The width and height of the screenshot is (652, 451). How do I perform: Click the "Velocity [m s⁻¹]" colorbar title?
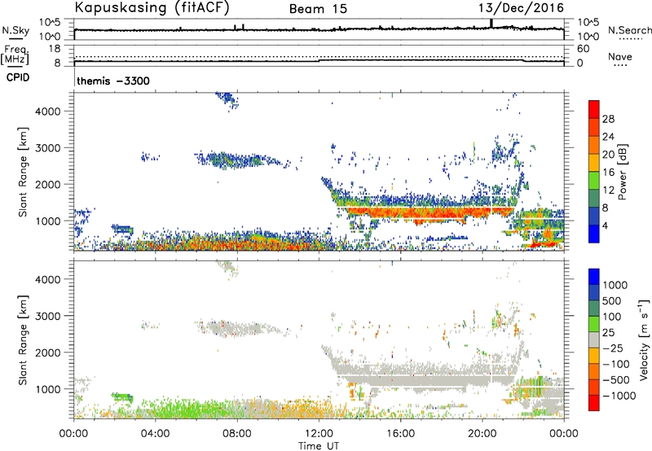pos(644,339)
